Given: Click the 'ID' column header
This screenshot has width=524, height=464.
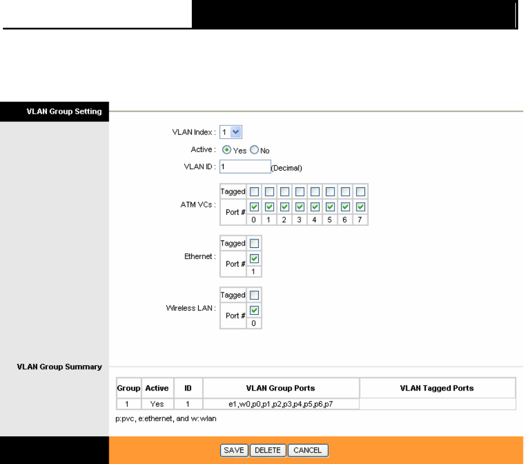Looking at the screenshot, I should 188,388.
